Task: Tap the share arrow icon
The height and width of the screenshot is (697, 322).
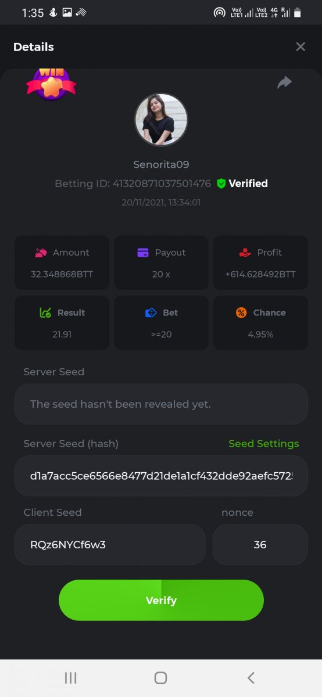Action: [x=284, y=82]
